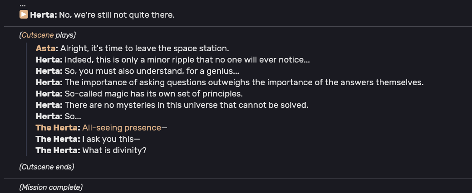Play Herta's voice line audio icon
The image size is (472, 193).
(24, 15)
